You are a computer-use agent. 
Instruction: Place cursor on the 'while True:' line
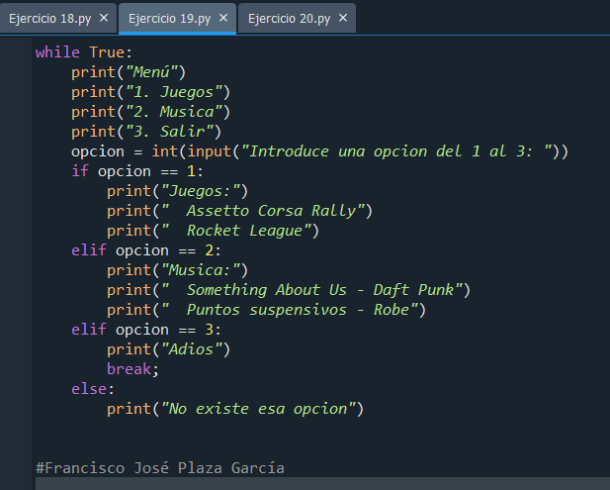click(x=83, y=52)
